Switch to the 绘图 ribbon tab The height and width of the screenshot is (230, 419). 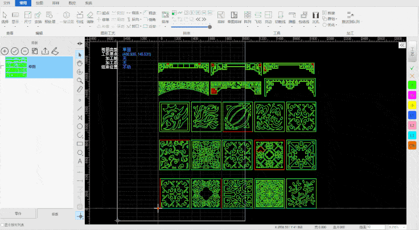[39, 3]
